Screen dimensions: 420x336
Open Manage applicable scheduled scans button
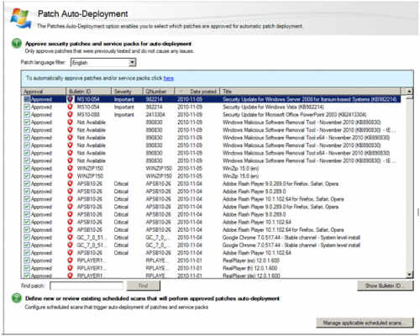click(365, 323)
